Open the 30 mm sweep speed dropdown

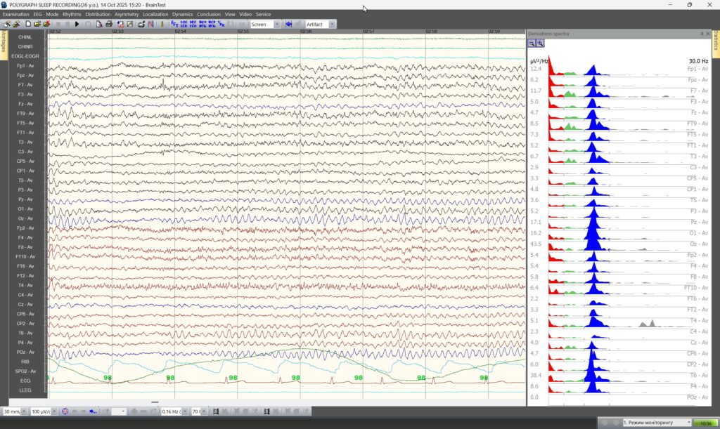(24, 411)
